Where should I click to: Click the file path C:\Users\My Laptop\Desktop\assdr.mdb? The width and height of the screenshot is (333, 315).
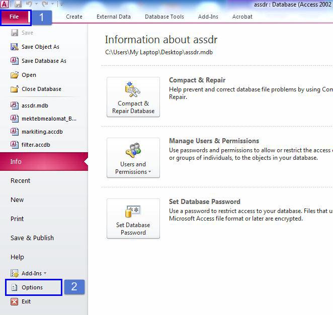click(158, 52)
